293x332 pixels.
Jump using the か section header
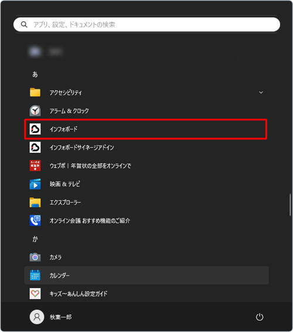(x=35, y=239)
